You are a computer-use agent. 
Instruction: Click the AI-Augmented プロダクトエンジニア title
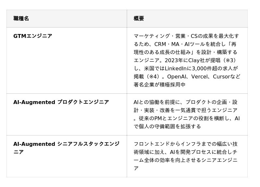click(x=61, y=102)
